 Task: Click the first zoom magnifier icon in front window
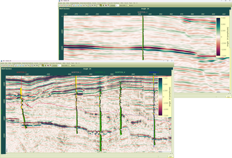(2, 65)
